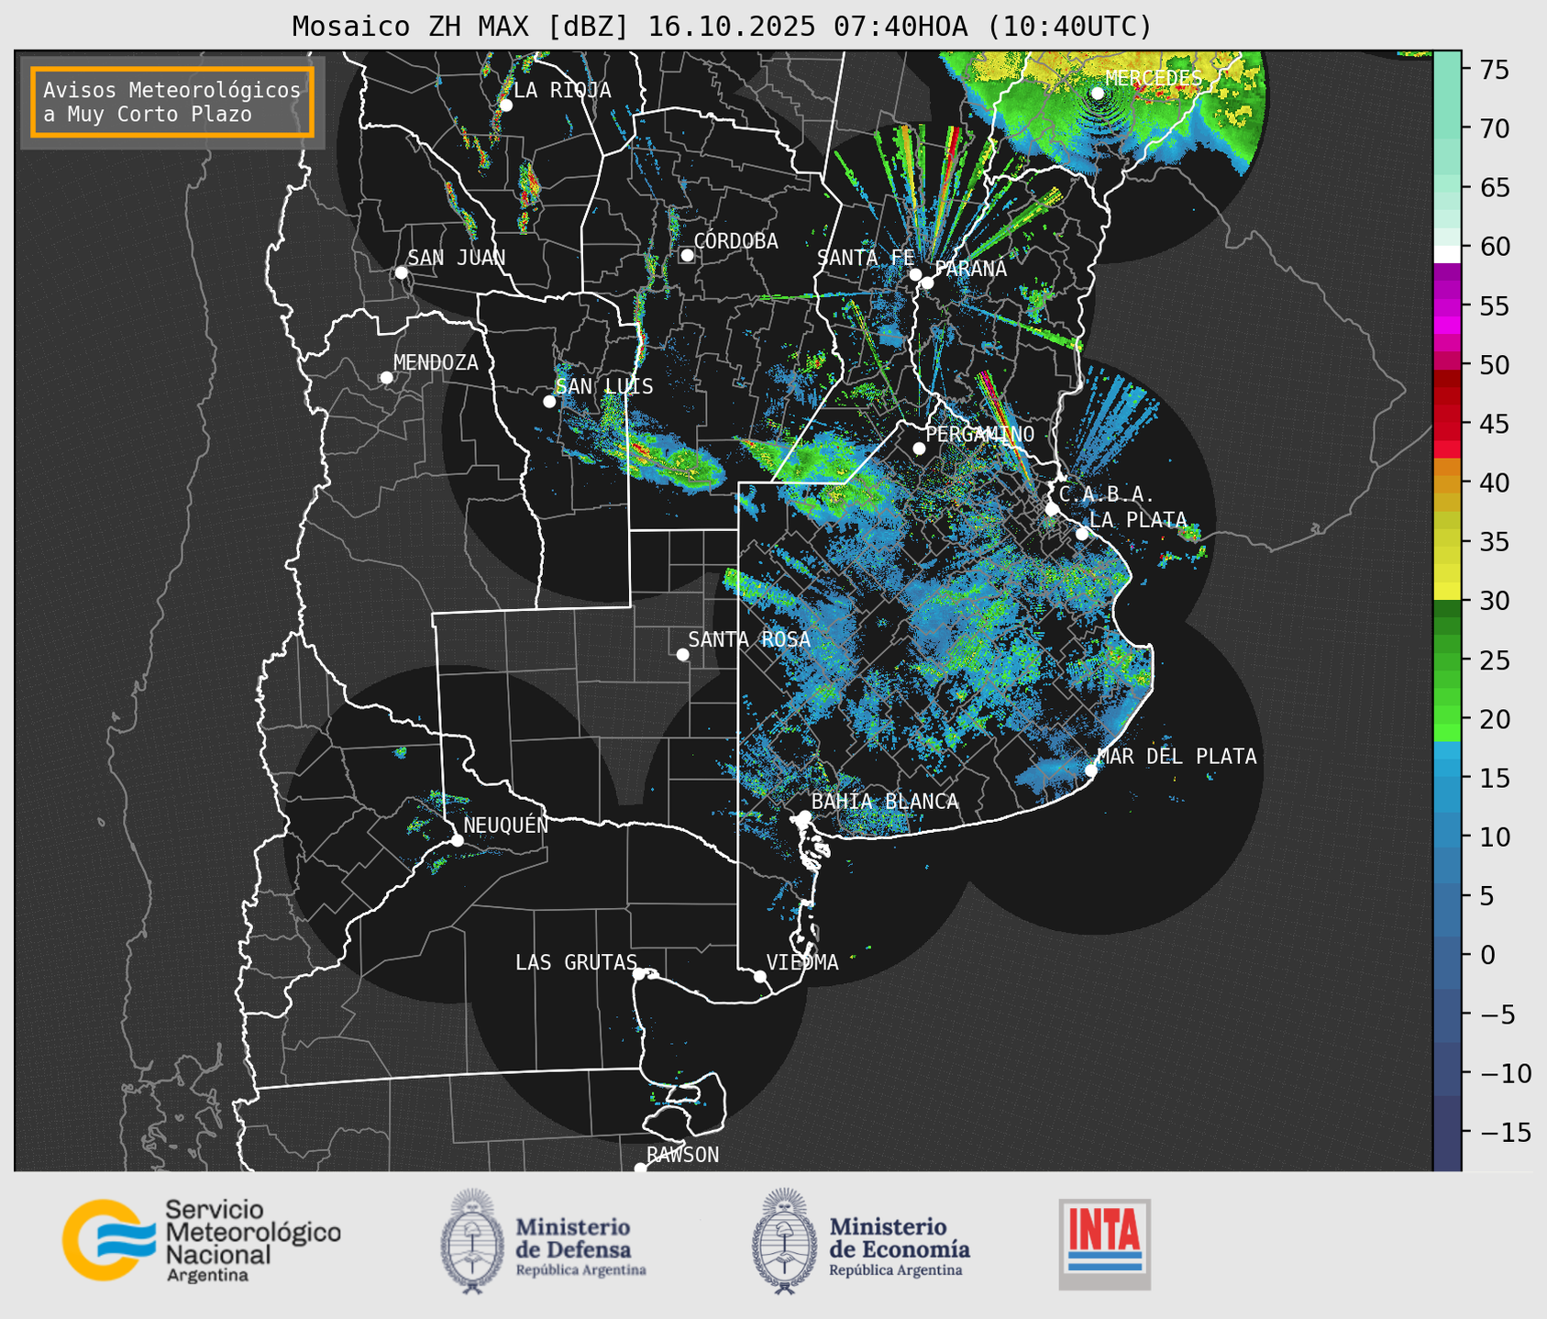The image size is (1547, 1319).
Task: Click the 25 dBZ green color band
Action: tap(1447, 659)
